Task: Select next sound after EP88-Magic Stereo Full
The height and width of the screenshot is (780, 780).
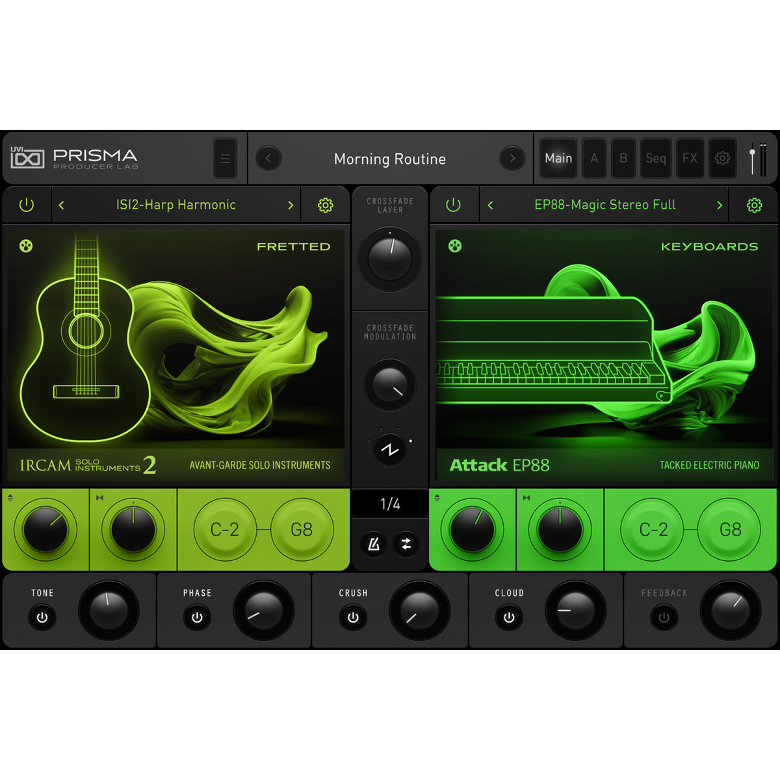Action: (719, 205)
